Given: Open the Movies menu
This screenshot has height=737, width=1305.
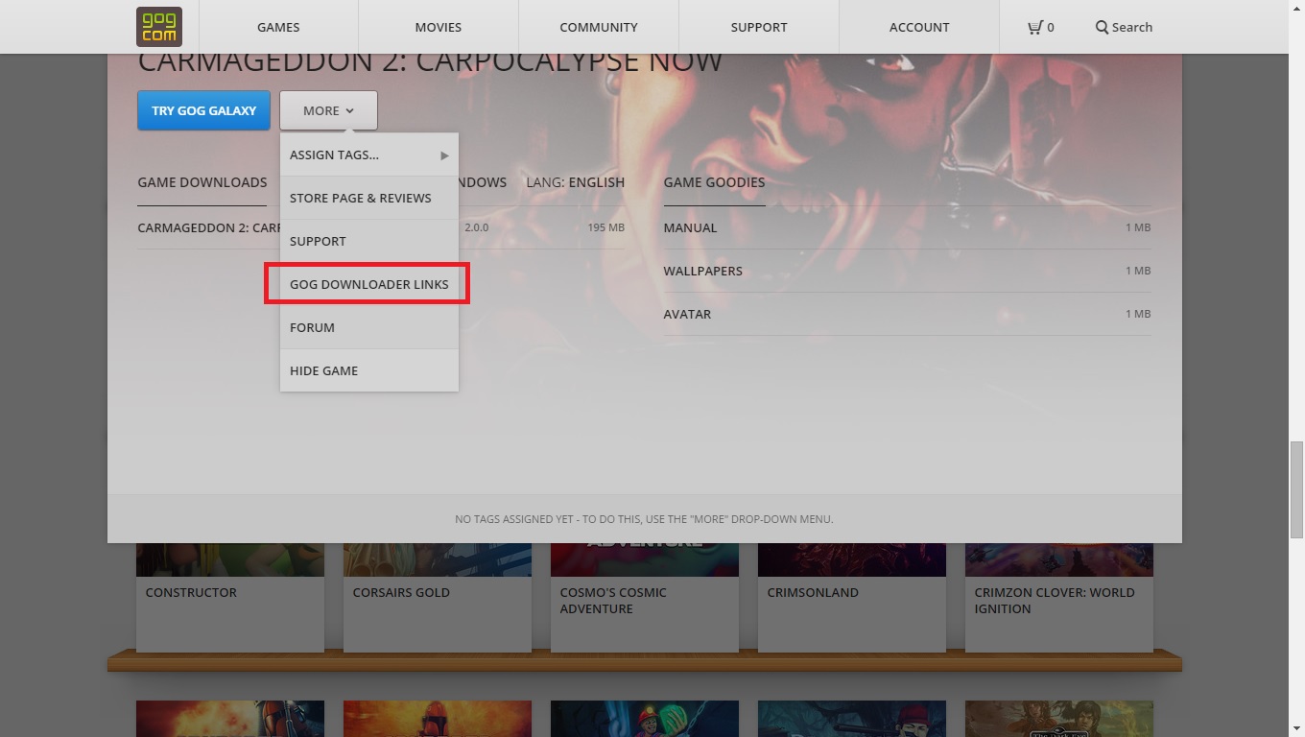Looking at the screenshot, I should pyautogui.click(x=439, y=27).
